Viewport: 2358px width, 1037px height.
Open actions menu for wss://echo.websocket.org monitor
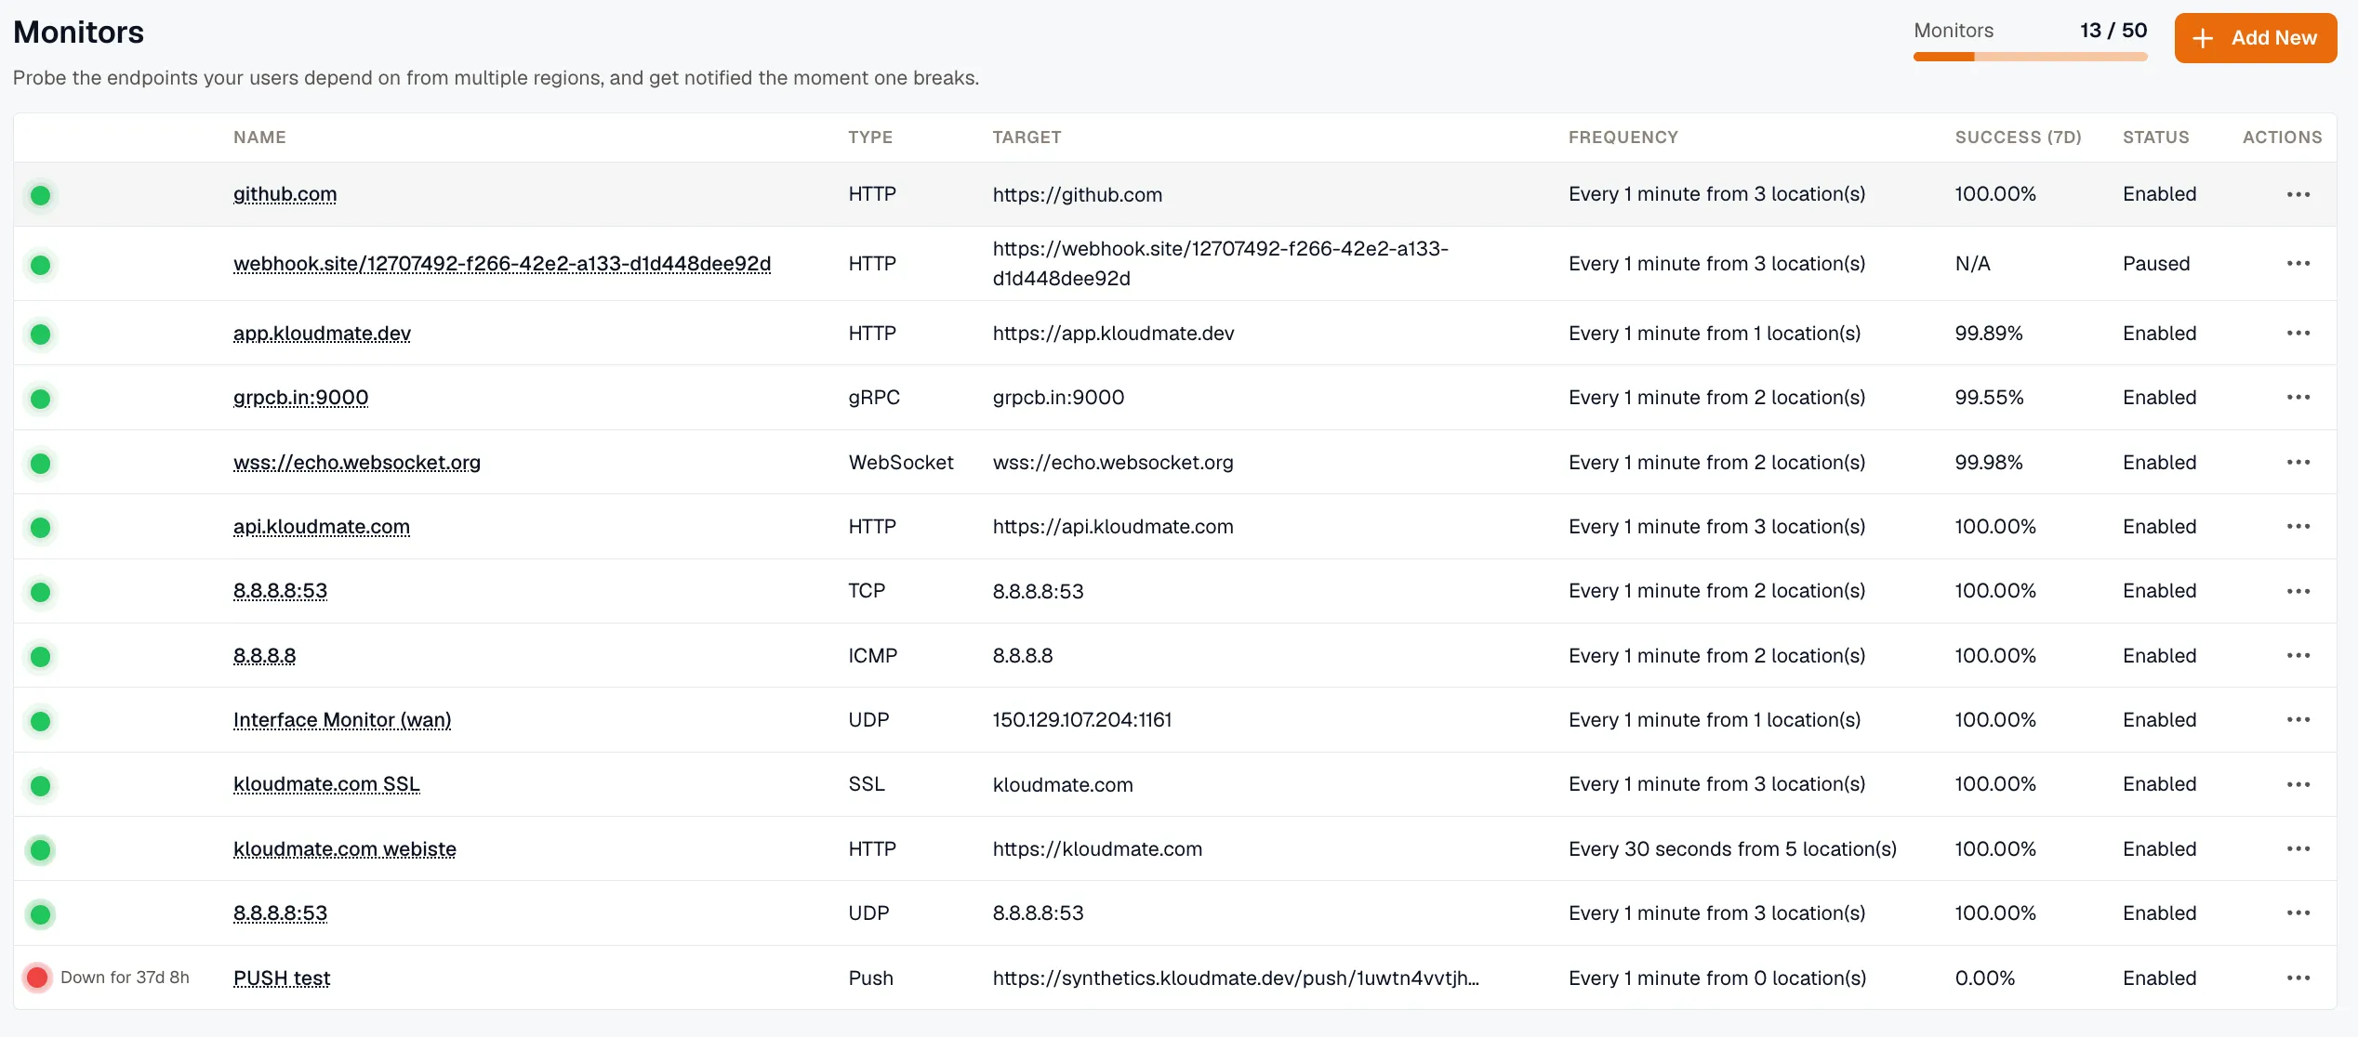pos(2298,463)
